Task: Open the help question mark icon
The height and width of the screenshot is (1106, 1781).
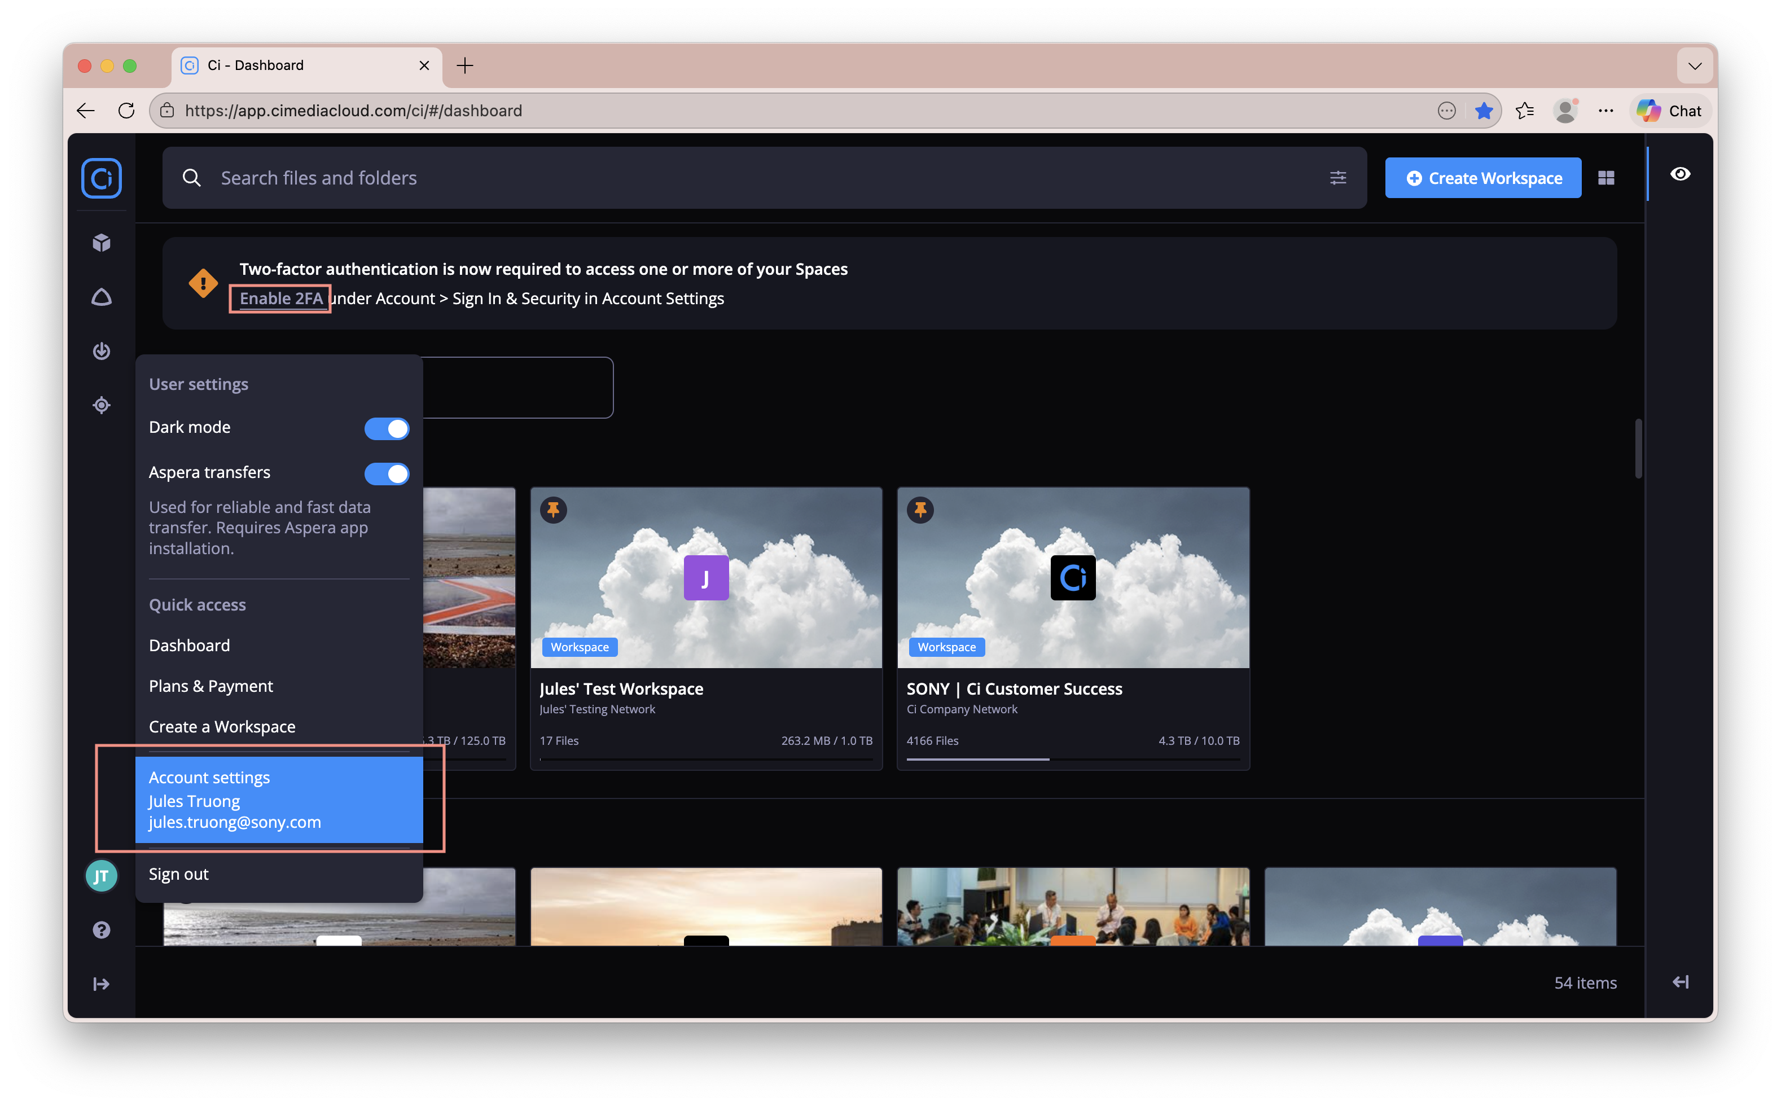Action: (101, 930)
